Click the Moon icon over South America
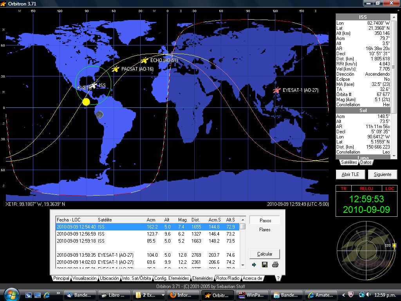This screenshot has height=301, width=401. [99, 115]
